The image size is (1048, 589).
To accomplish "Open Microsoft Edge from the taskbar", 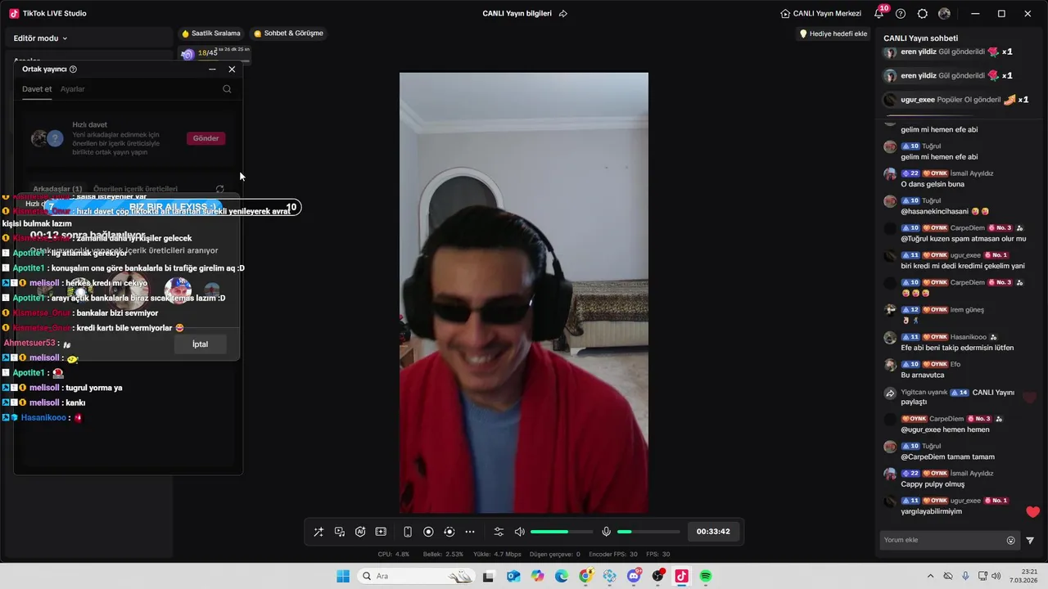I will 562,576.
